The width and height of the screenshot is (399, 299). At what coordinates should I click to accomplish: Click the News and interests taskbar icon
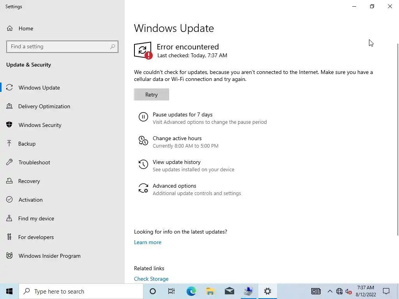coord(316,291)
